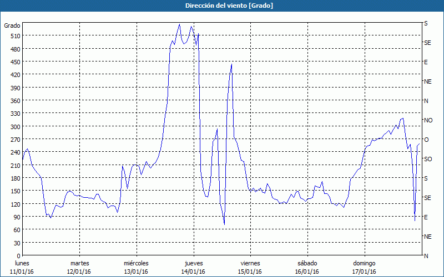Select the "Grado" y-axis unit label

click(x=12, y=25)
